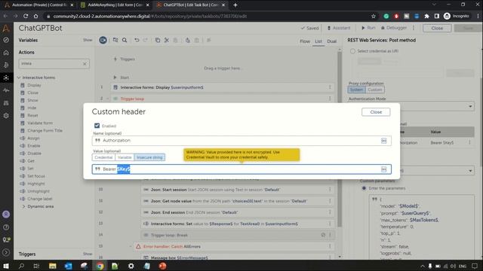483x271 pixels.
Task: Click the cut toolbar icon
Action: pyautogui.click(x=167, y=40)
